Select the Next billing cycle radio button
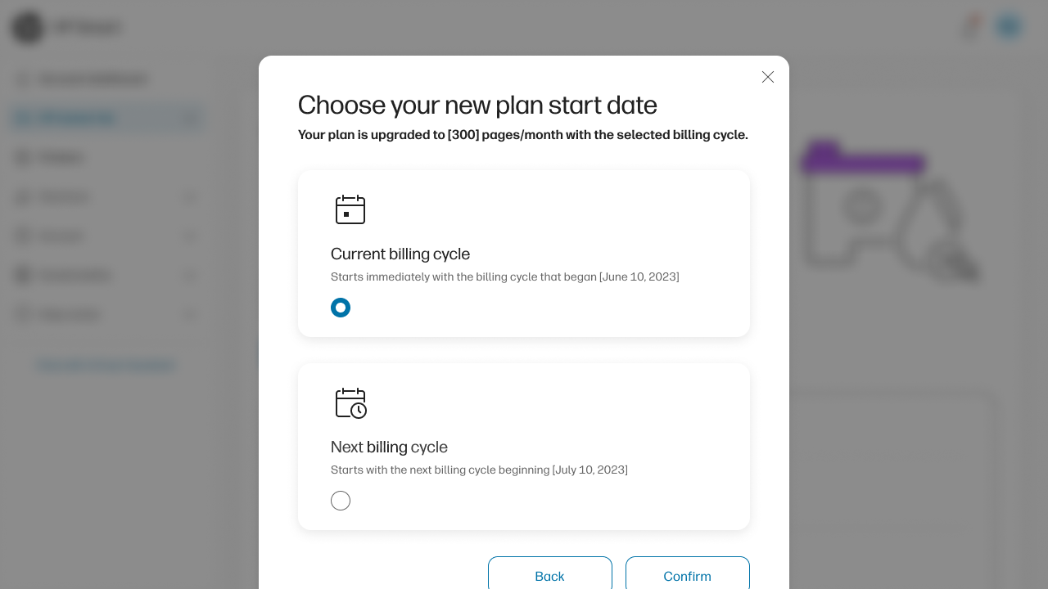Screen dimensions: 1048x589 pos(341,501)
